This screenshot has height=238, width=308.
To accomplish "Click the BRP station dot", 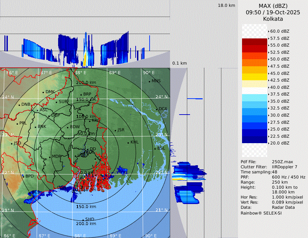I will point(81,95).
